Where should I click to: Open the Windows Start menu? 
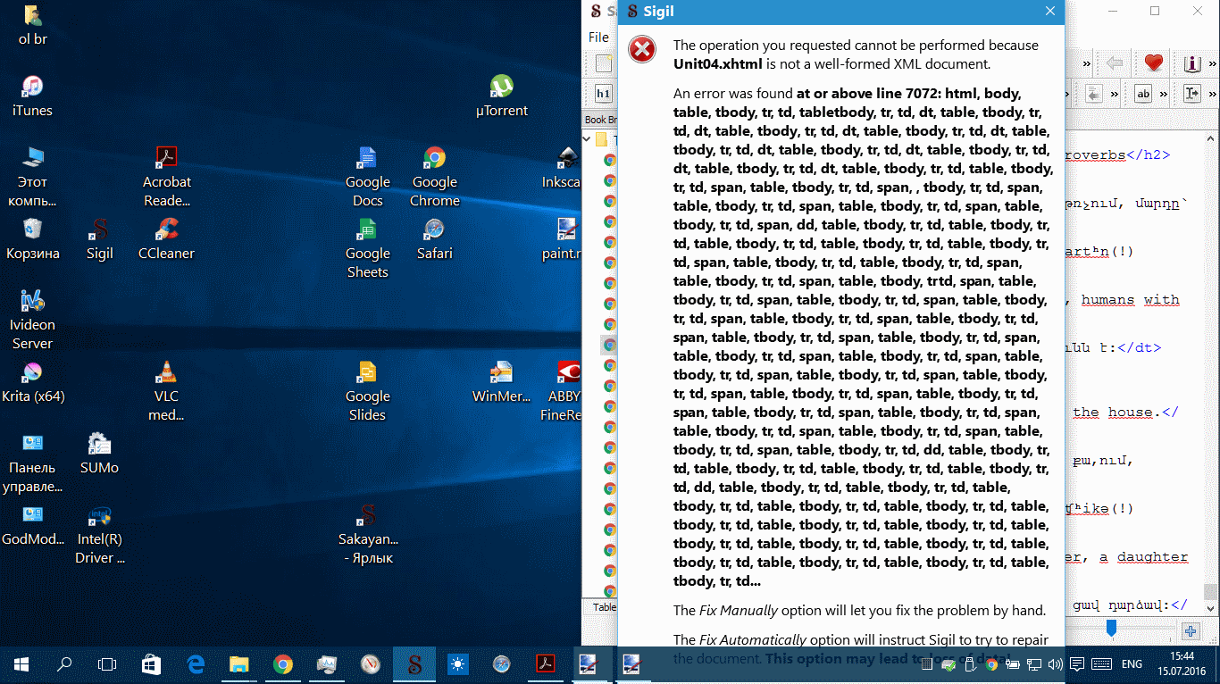click(x=21, y=664)
